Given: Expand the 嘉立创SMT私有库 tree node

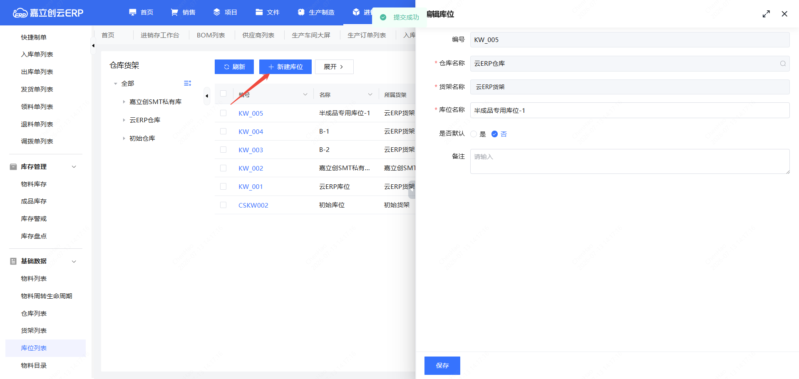Looking at the screenshot, I should (124, 102).
